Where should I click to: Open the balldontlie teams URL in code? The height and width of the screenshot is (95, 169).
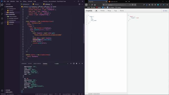[x=48, y=35]
